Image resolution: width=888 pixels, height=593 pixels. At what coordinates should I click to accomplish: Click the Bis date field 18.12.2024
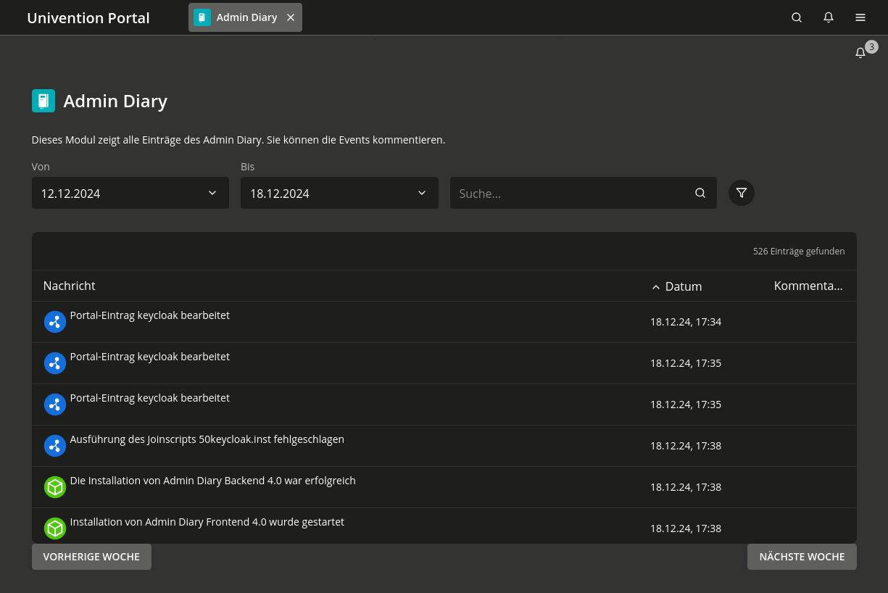click(339, 193)
